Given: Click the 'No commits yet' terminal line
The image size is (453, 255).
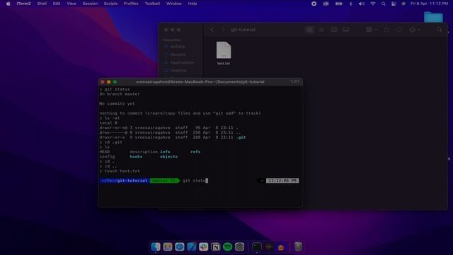Looking at the screenshot, I should tap(117, 103).
